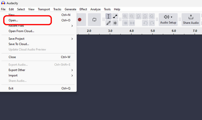Image resolution: width=202 pixels, height=120 pixels.
Task: Expand the Recent Files submenu
Action: point(38,26)
